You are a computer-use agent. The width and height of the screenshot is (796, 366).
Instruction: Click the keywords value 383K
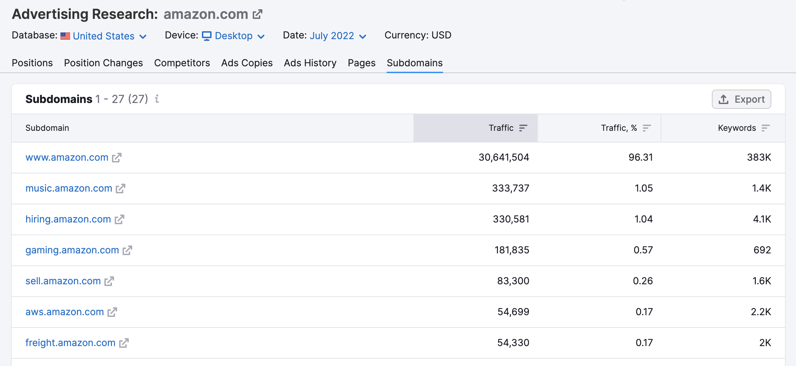[759, 157]
